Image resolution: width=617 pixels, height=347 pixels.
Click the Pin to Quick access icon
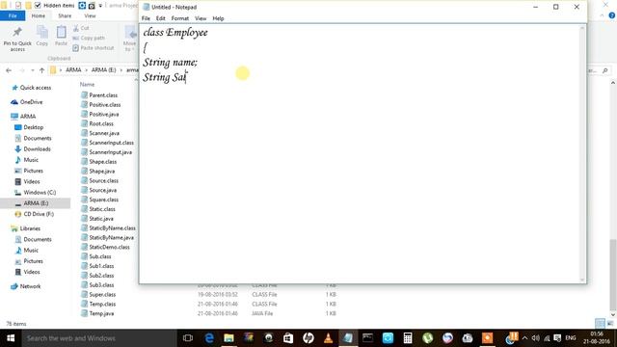(x=17, y=32)
